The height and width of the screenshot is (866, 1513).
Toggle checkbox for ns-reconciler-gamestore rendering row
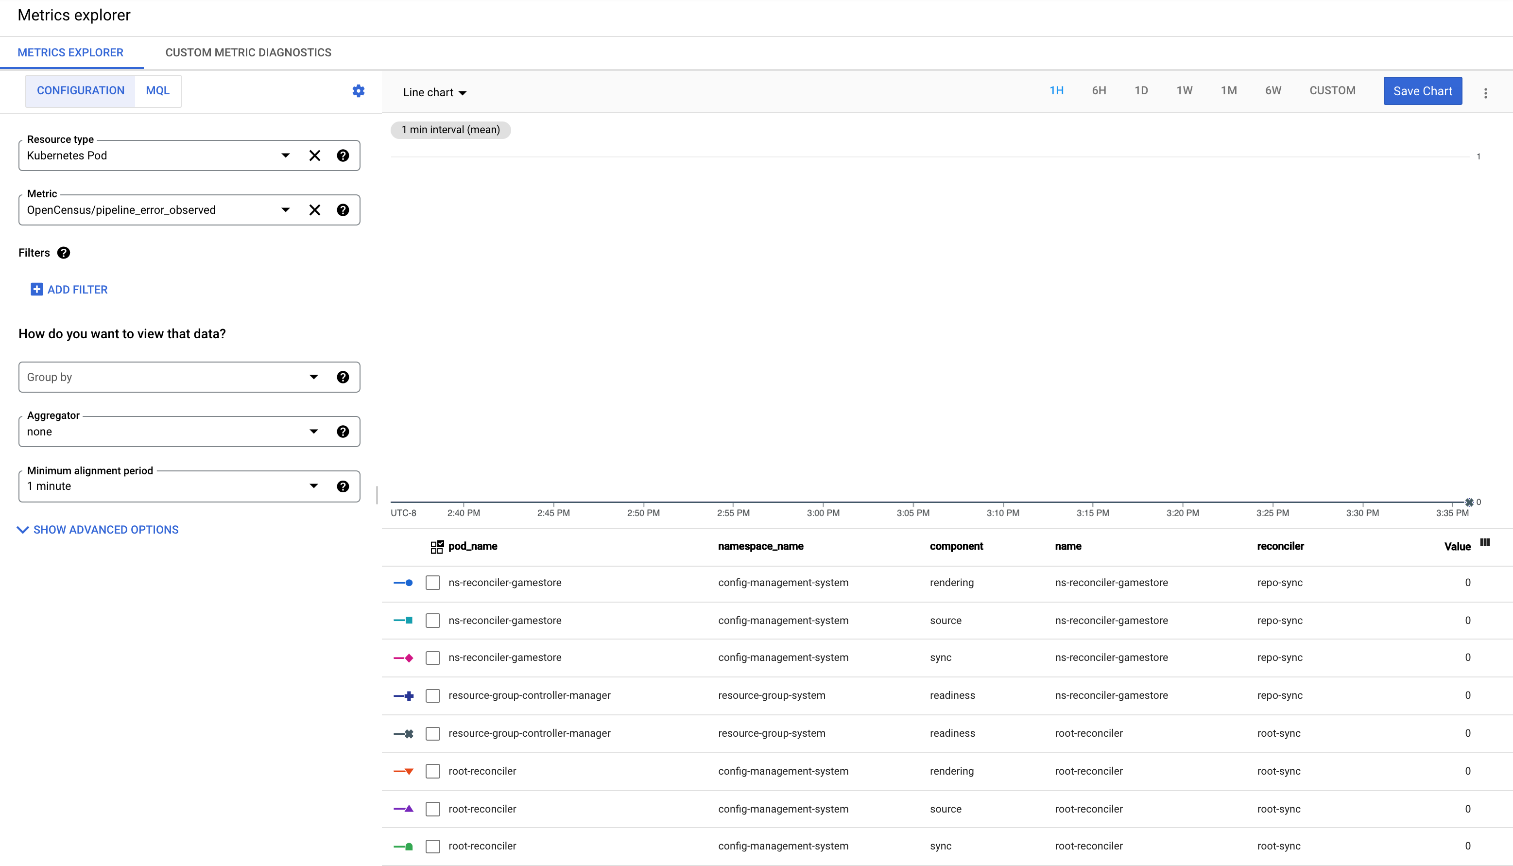click(x=433, y=582)
